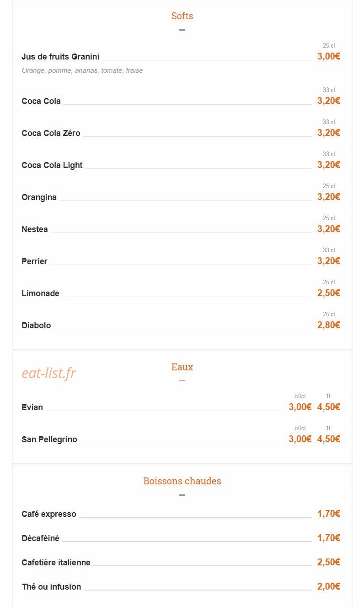Select the Café expresso entry

(49, 514)
